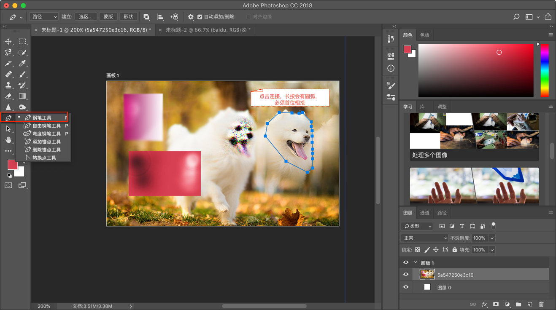Select the Clone Stamp tool
The height and width of the screenshot is (310, 556).
click(x=8, y=86)
